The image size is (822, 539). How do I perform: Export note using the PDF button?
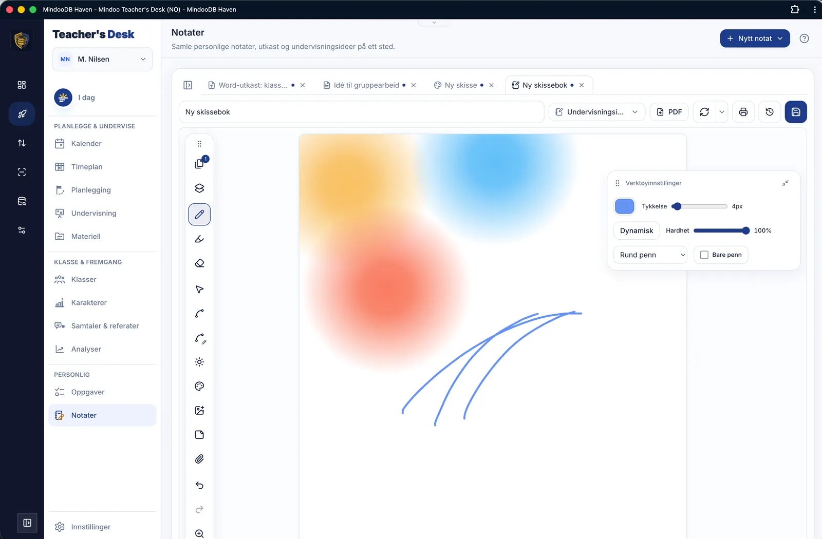tap(669, 112)
